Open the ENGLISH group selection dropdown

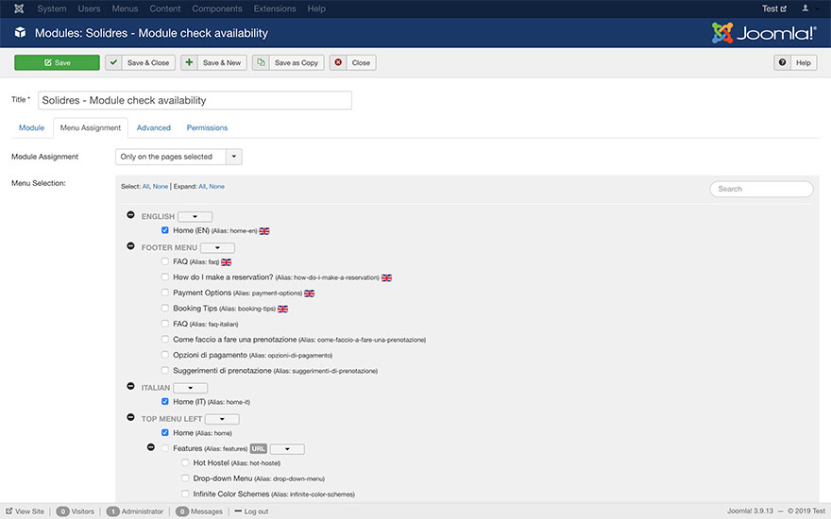click(195, 217)
